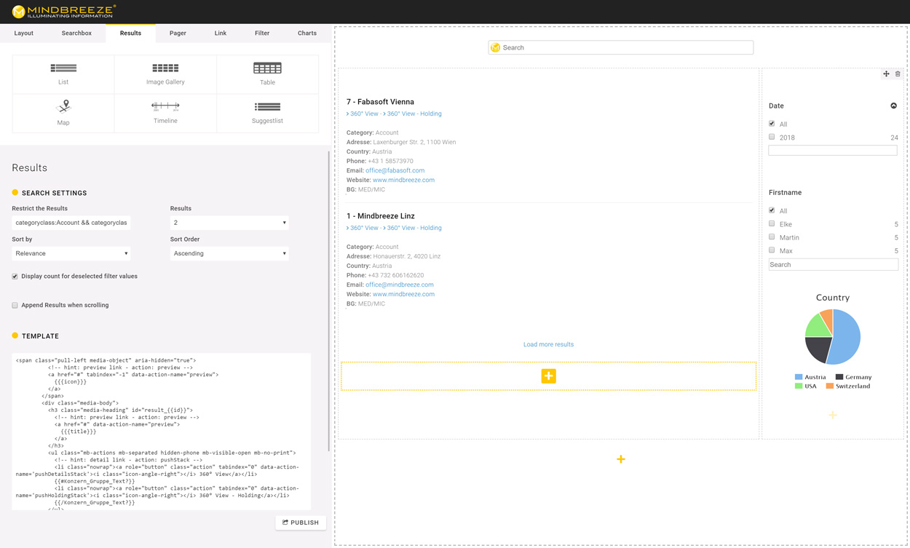Open the Sort Order Ascending dropdown
Viewport: 910px width, 548px height.
click(229, 253)
